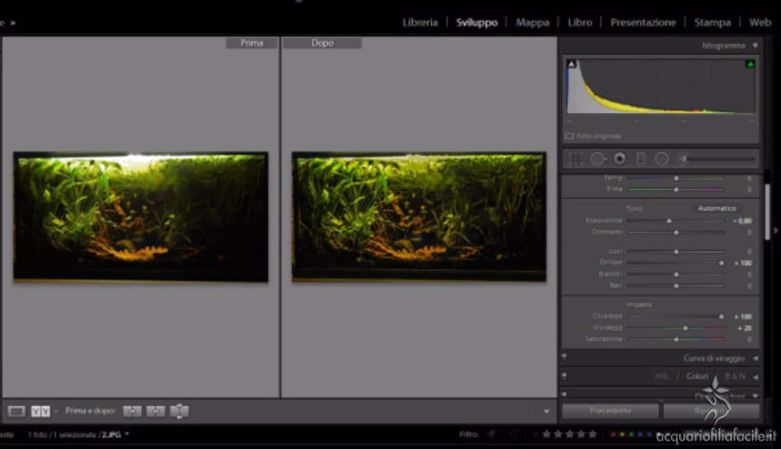The image size is (781, 449).
Task: Click the Automatico tone button
Action: coord(717,209)
